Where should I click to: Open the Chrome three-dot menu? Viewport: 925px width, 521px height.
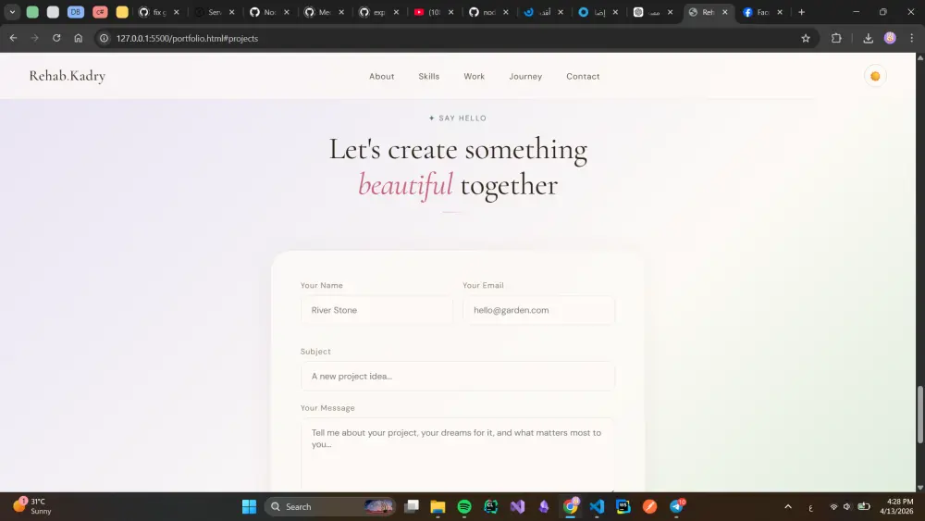coord(911,38)
